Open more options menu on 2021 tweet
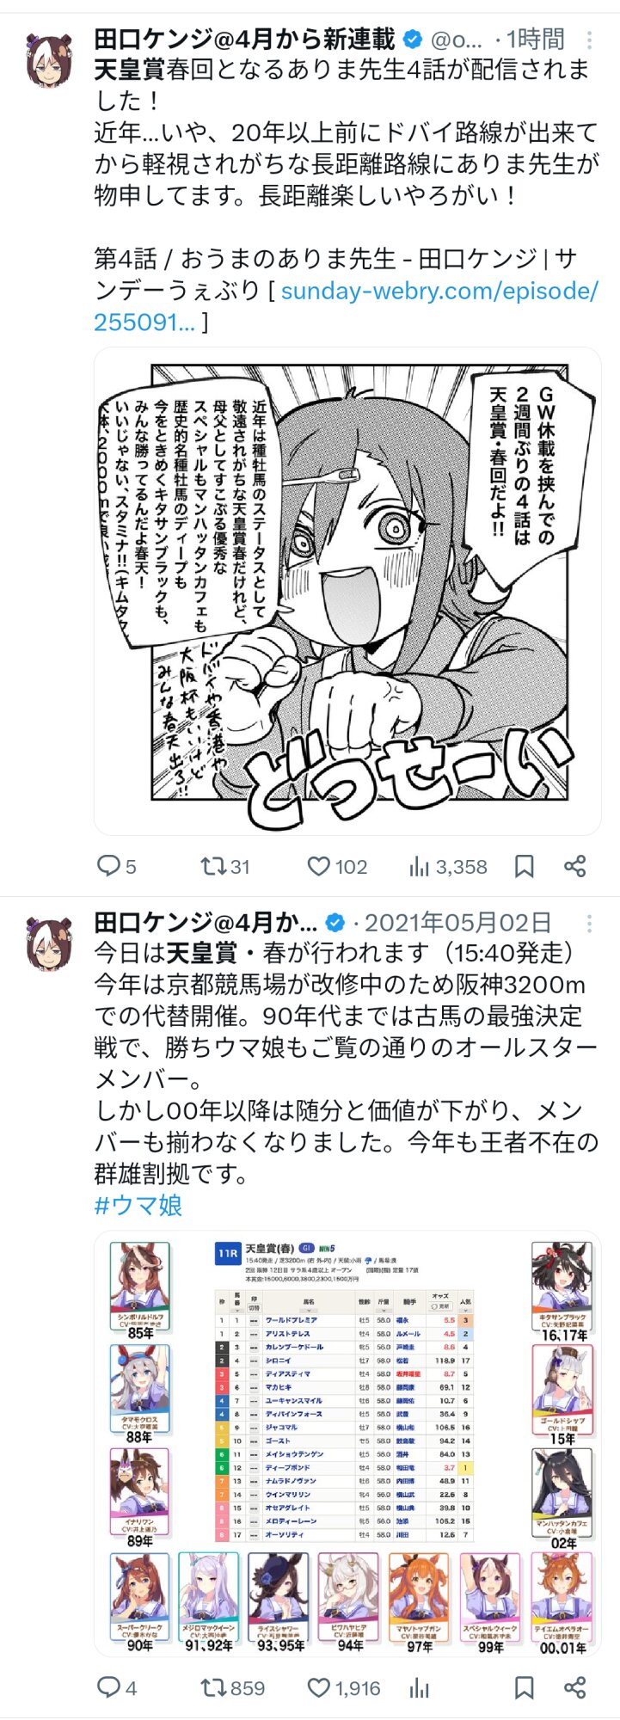Image resolution: width=620 pixels, height=1720 pixels. click(x=589, y=924)
